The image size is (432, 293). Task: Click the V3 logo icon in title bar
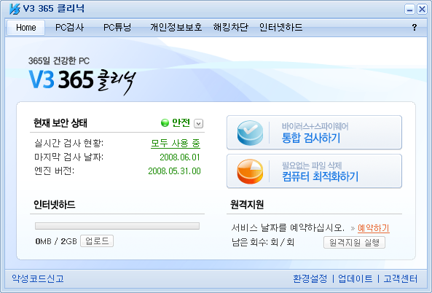coord(15,9)
